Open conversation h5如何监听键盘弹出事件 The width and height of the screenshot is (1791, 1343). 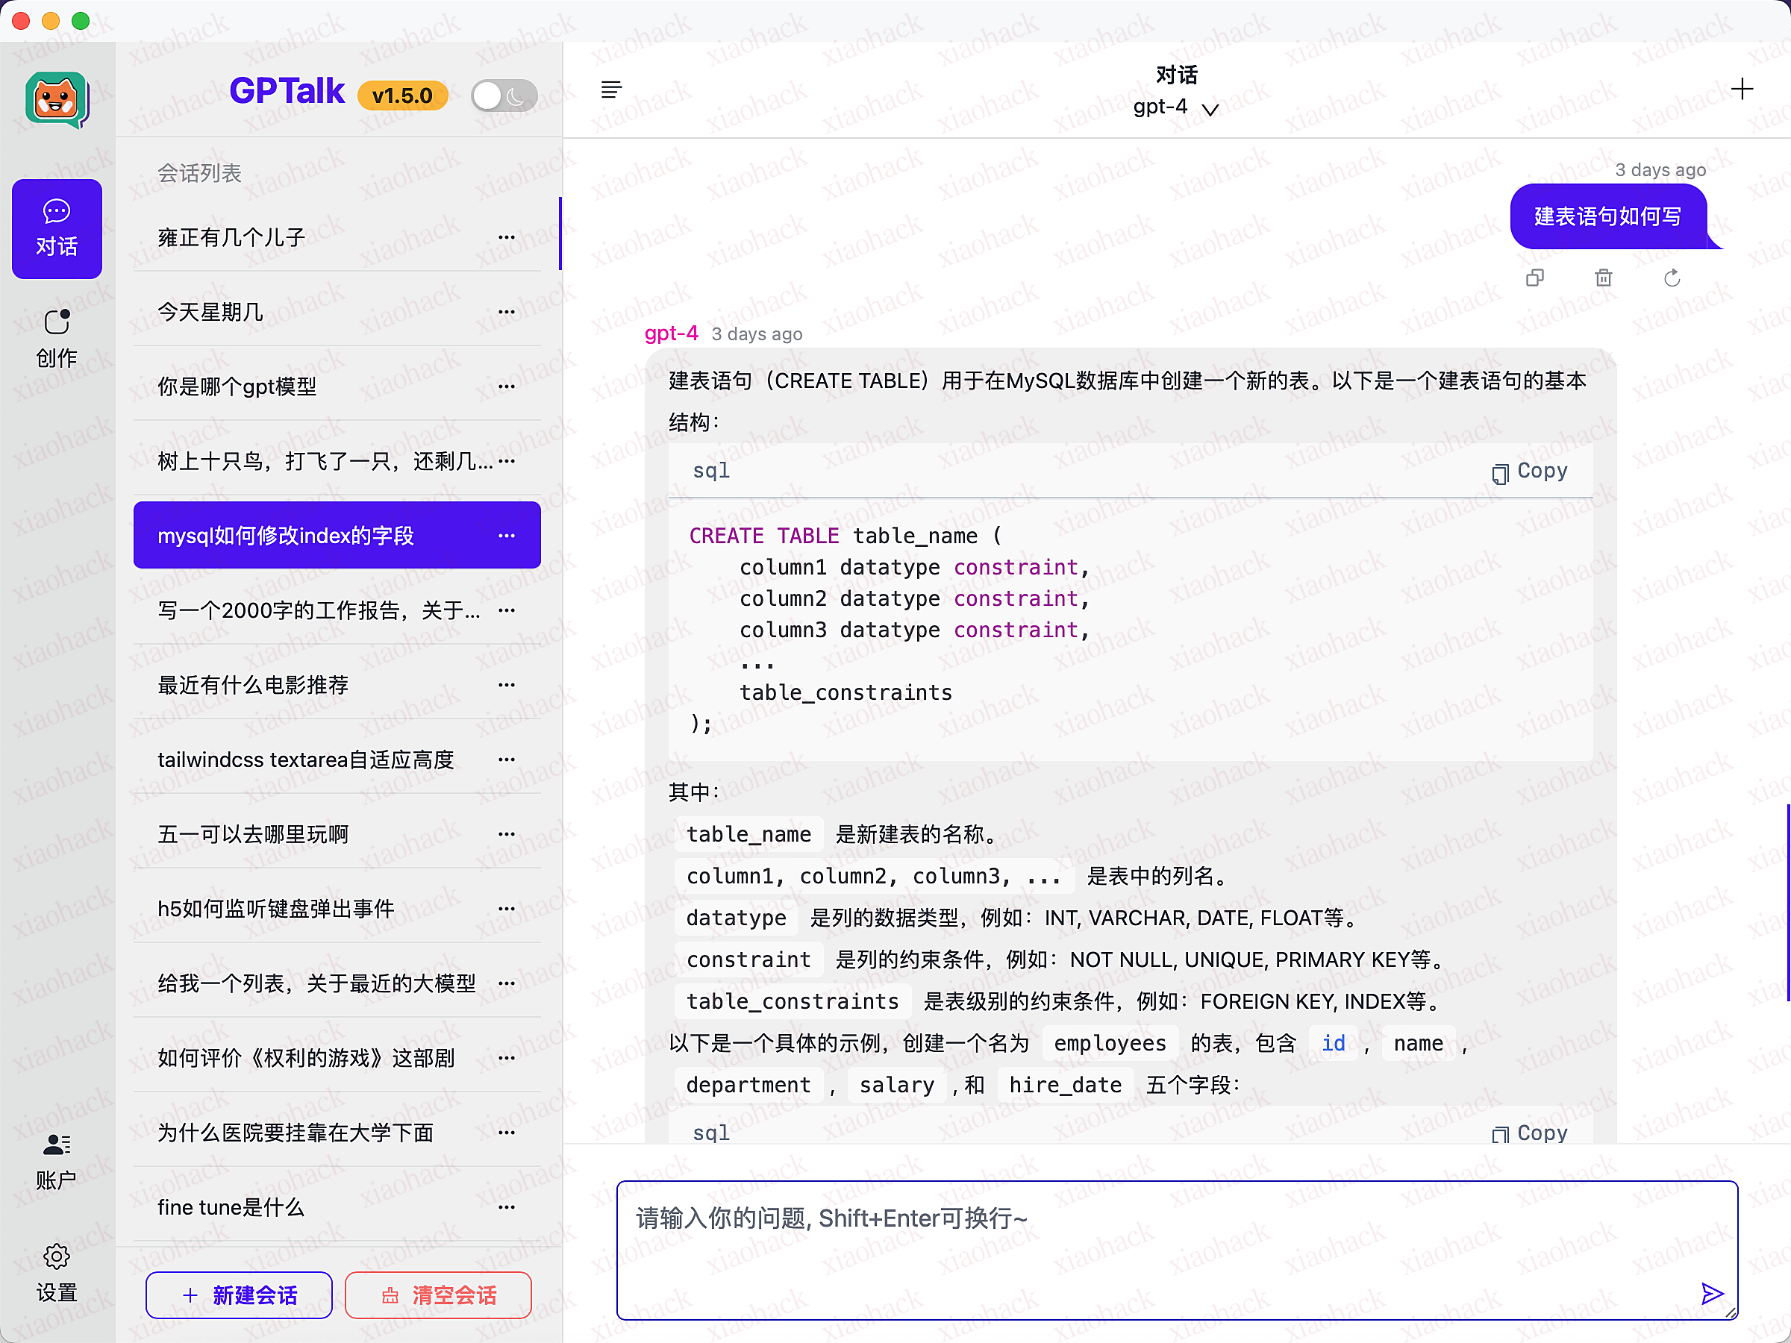(x=337, y=908)
